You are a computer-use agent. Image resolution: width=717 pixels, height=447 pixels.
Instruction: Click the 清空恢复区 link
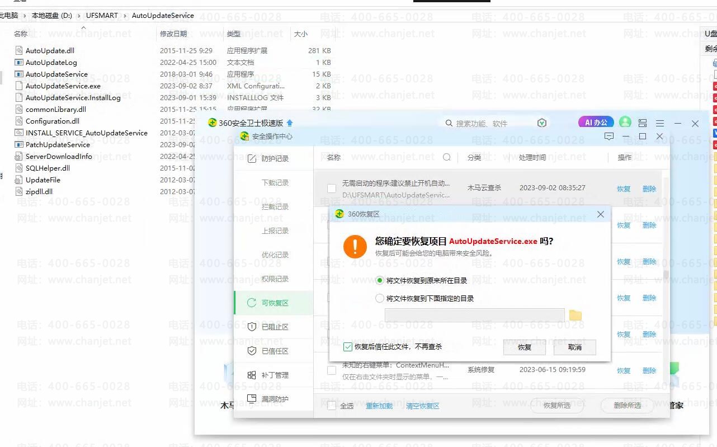tap(422, 406)
